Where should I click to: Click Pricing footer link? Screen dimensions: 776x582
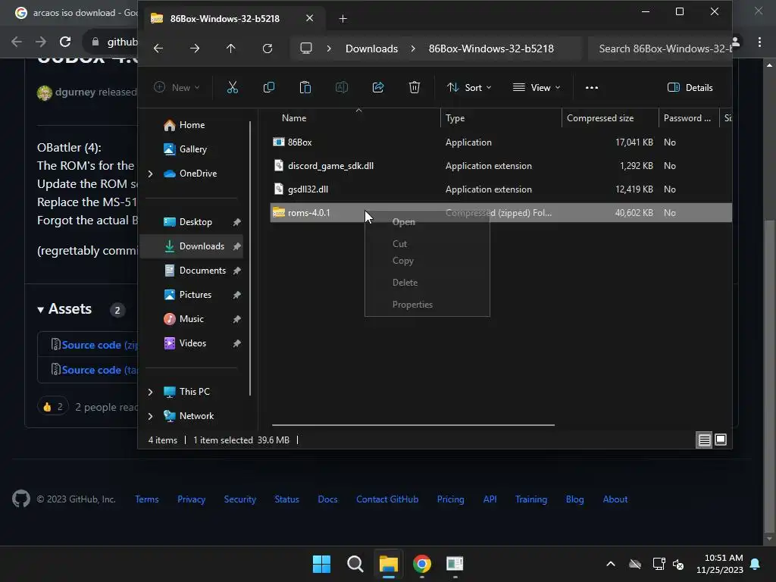[x=450, y=499]
